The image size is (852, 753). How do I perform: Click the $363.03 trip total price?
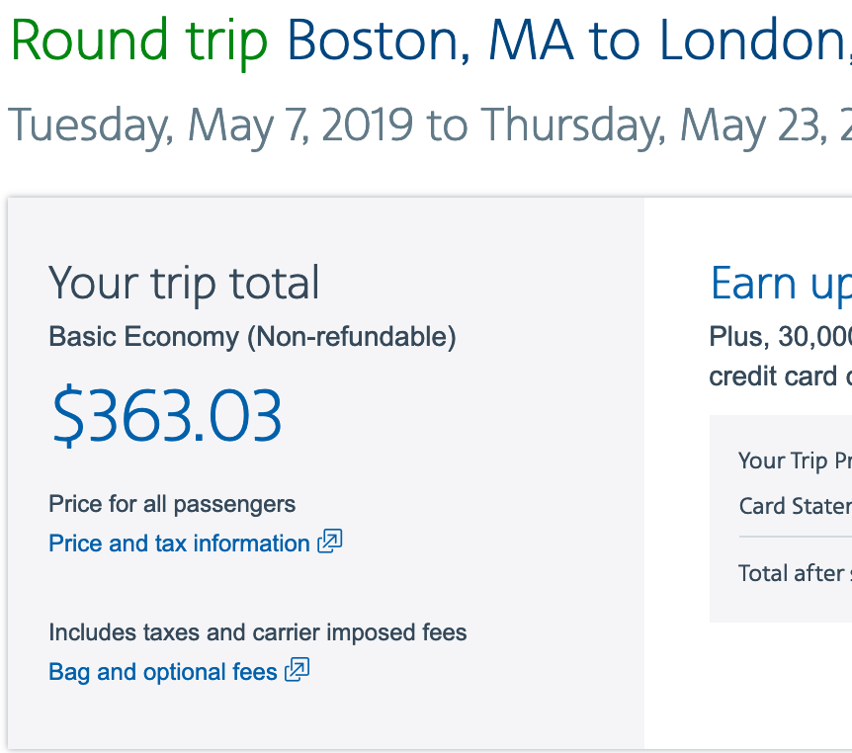167,417
